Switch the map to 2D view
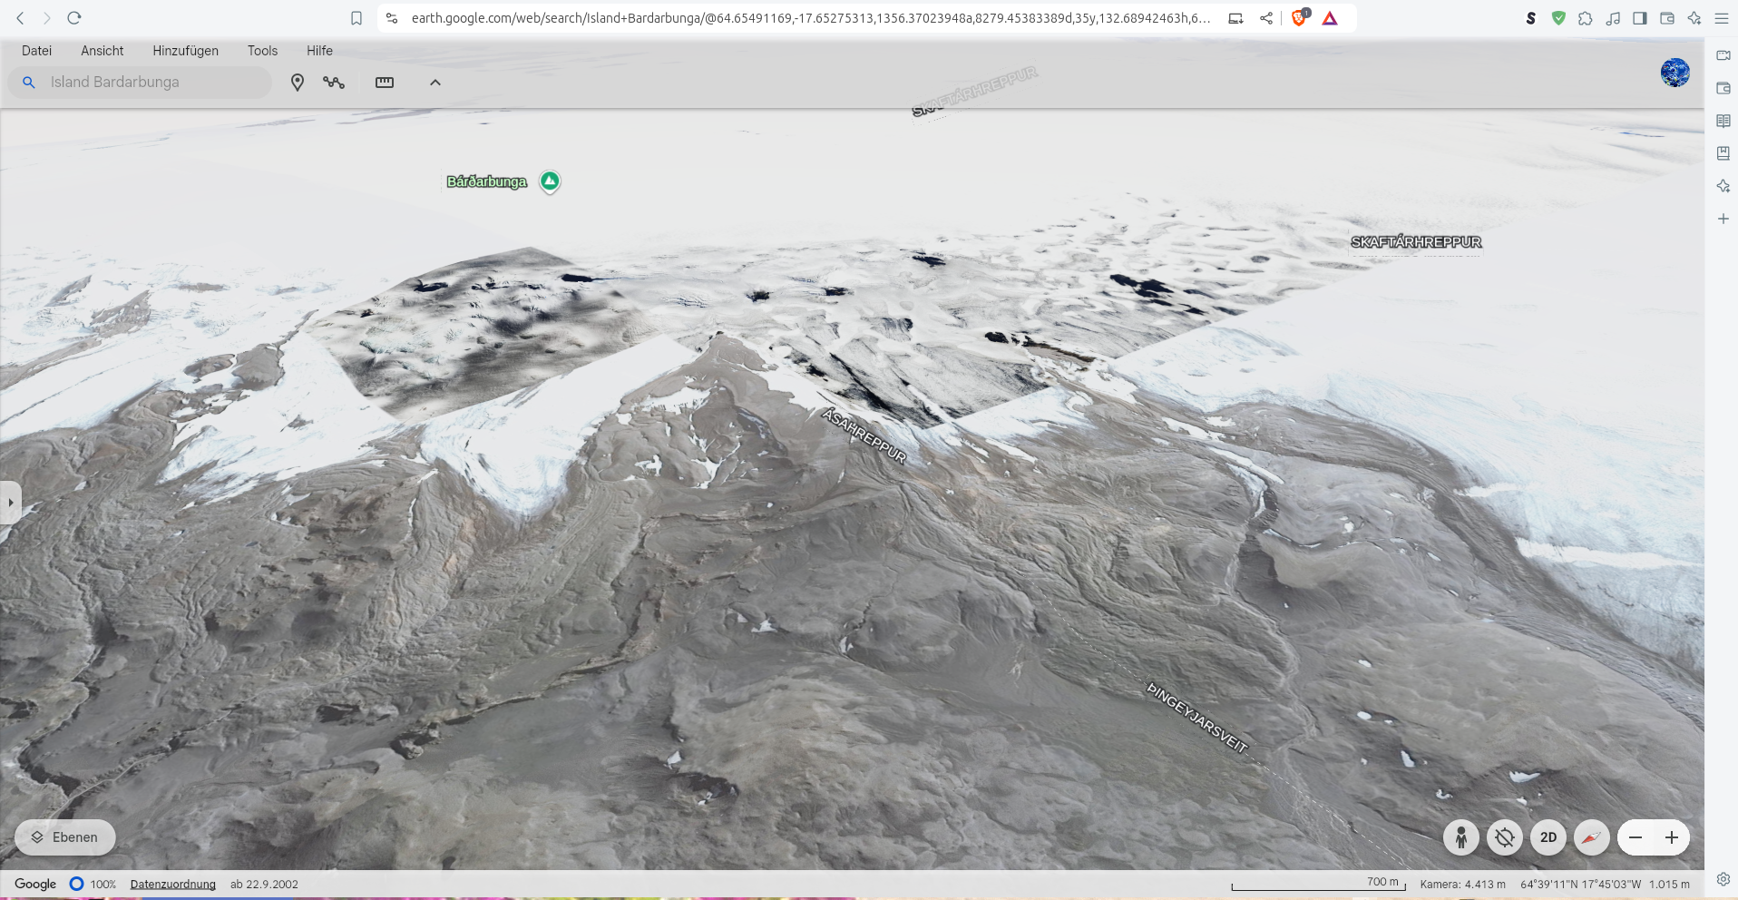Screen dimensions: 1738x900 point(1548,837)
